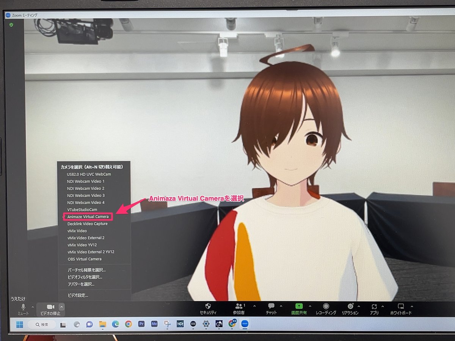Viewport: 455px width, 341px height.
Task: Start Recording from Zoom toolbar
Action: point(326,309)
